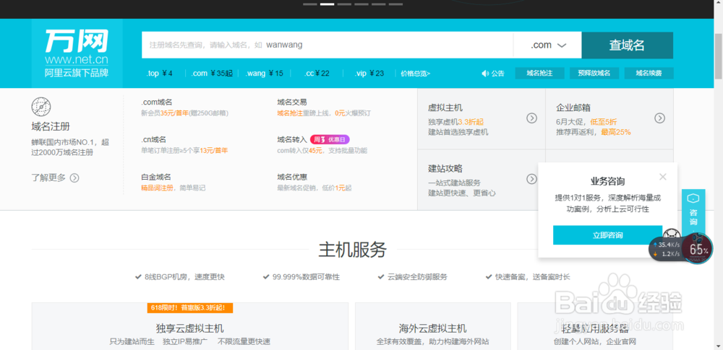Click the .cc ¥22 price link
This screenshot has height=350, width=723.
coord(317,73)
